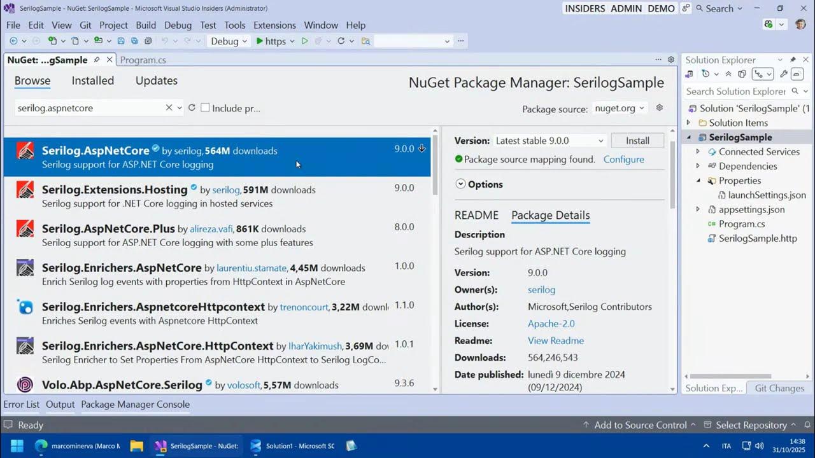Open the Package source nuget.org dropdown
815x458 pixels.
click(x=620, y=108)
